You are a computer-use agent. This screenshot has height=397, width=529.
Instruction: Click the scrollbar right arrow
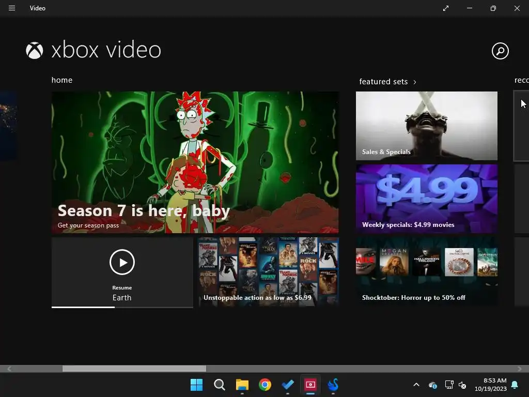point(520,369)
